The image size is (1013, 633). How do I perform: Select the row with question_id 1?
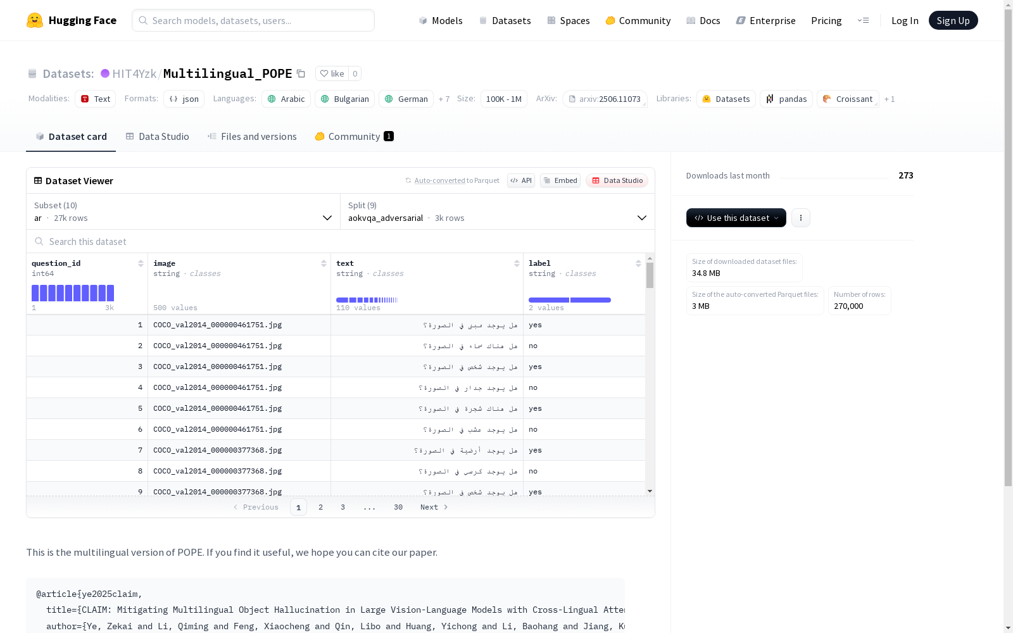tap(336, 325)
